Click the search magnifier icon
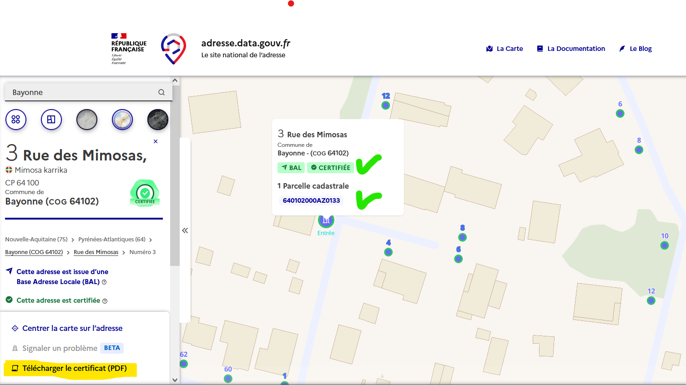 [161, 92]
